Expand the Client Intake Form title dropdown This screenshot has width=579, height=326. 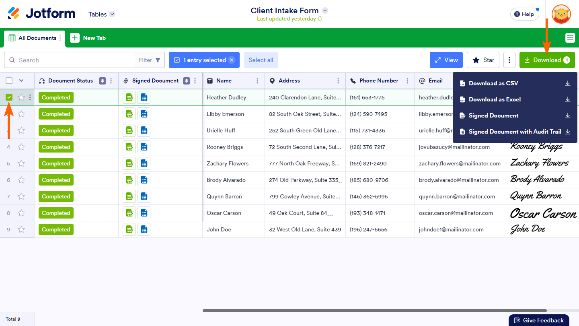pyautogui.click(x=325, y=10)
